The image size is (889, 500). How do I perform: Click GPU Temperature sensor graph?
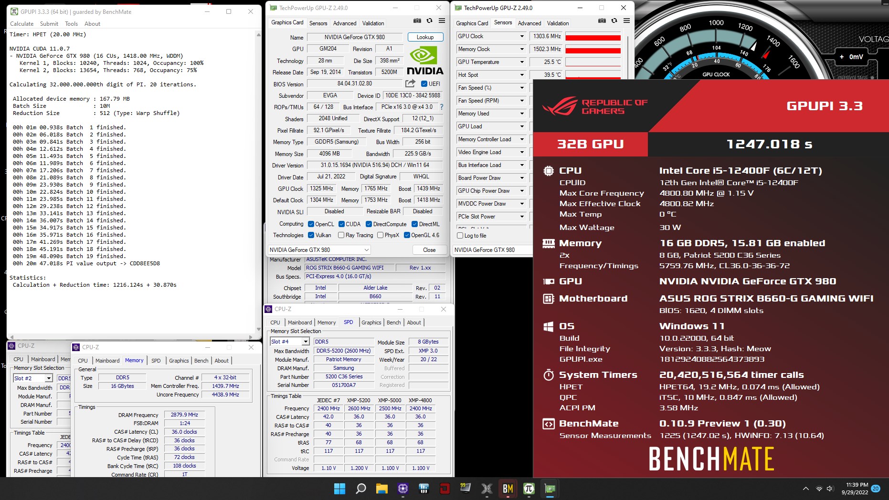(593, 62)
